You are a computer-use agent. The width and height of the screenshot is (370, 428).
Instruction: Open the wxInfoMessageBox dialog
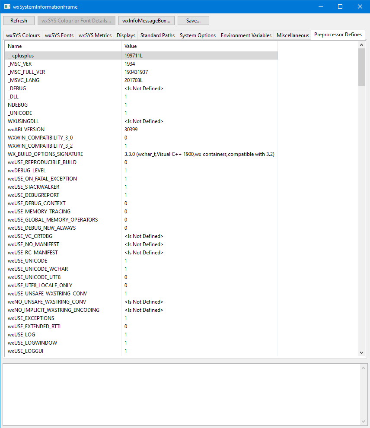pyautogui.click(x=146, y=21)
